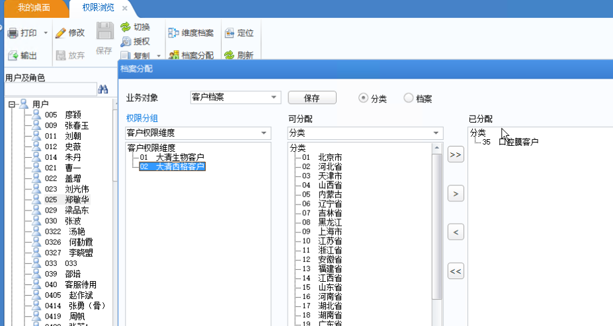Click the user icon of 040 客服待用
613x326 pixels.
pos(36,284)
